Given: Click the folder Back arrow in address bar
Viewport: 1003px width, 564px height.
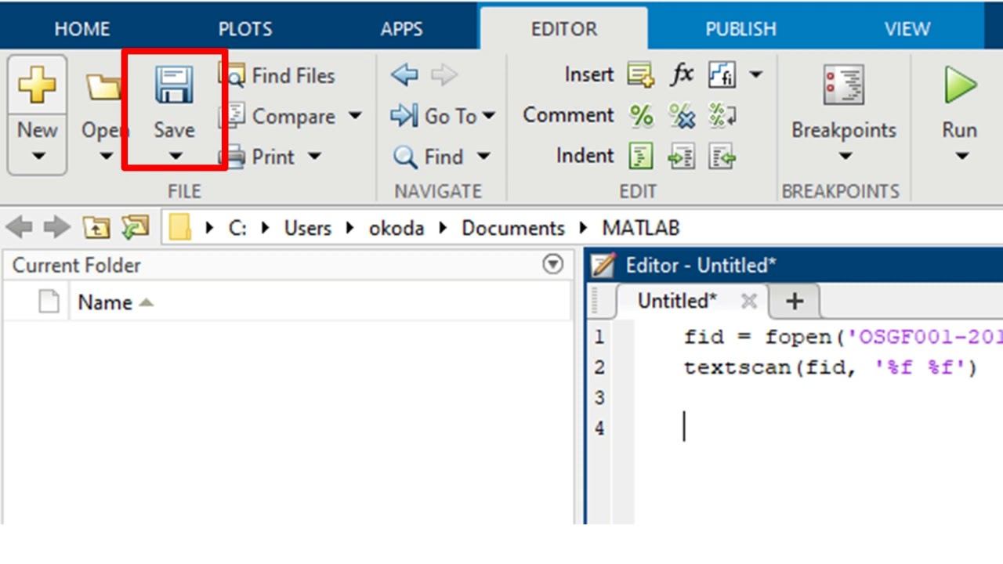Looking at the screenshot, I should tap(19, 228).
